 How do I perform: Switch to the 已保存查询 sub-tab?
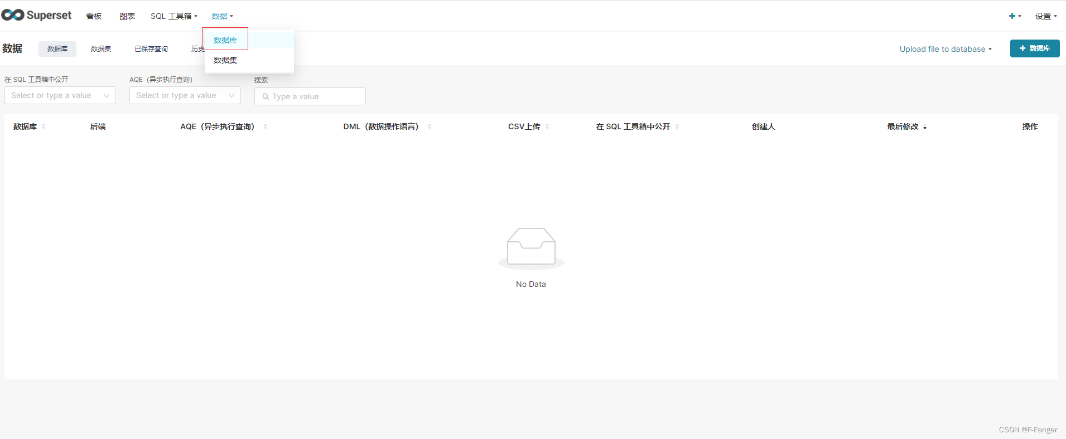point(151,49)
